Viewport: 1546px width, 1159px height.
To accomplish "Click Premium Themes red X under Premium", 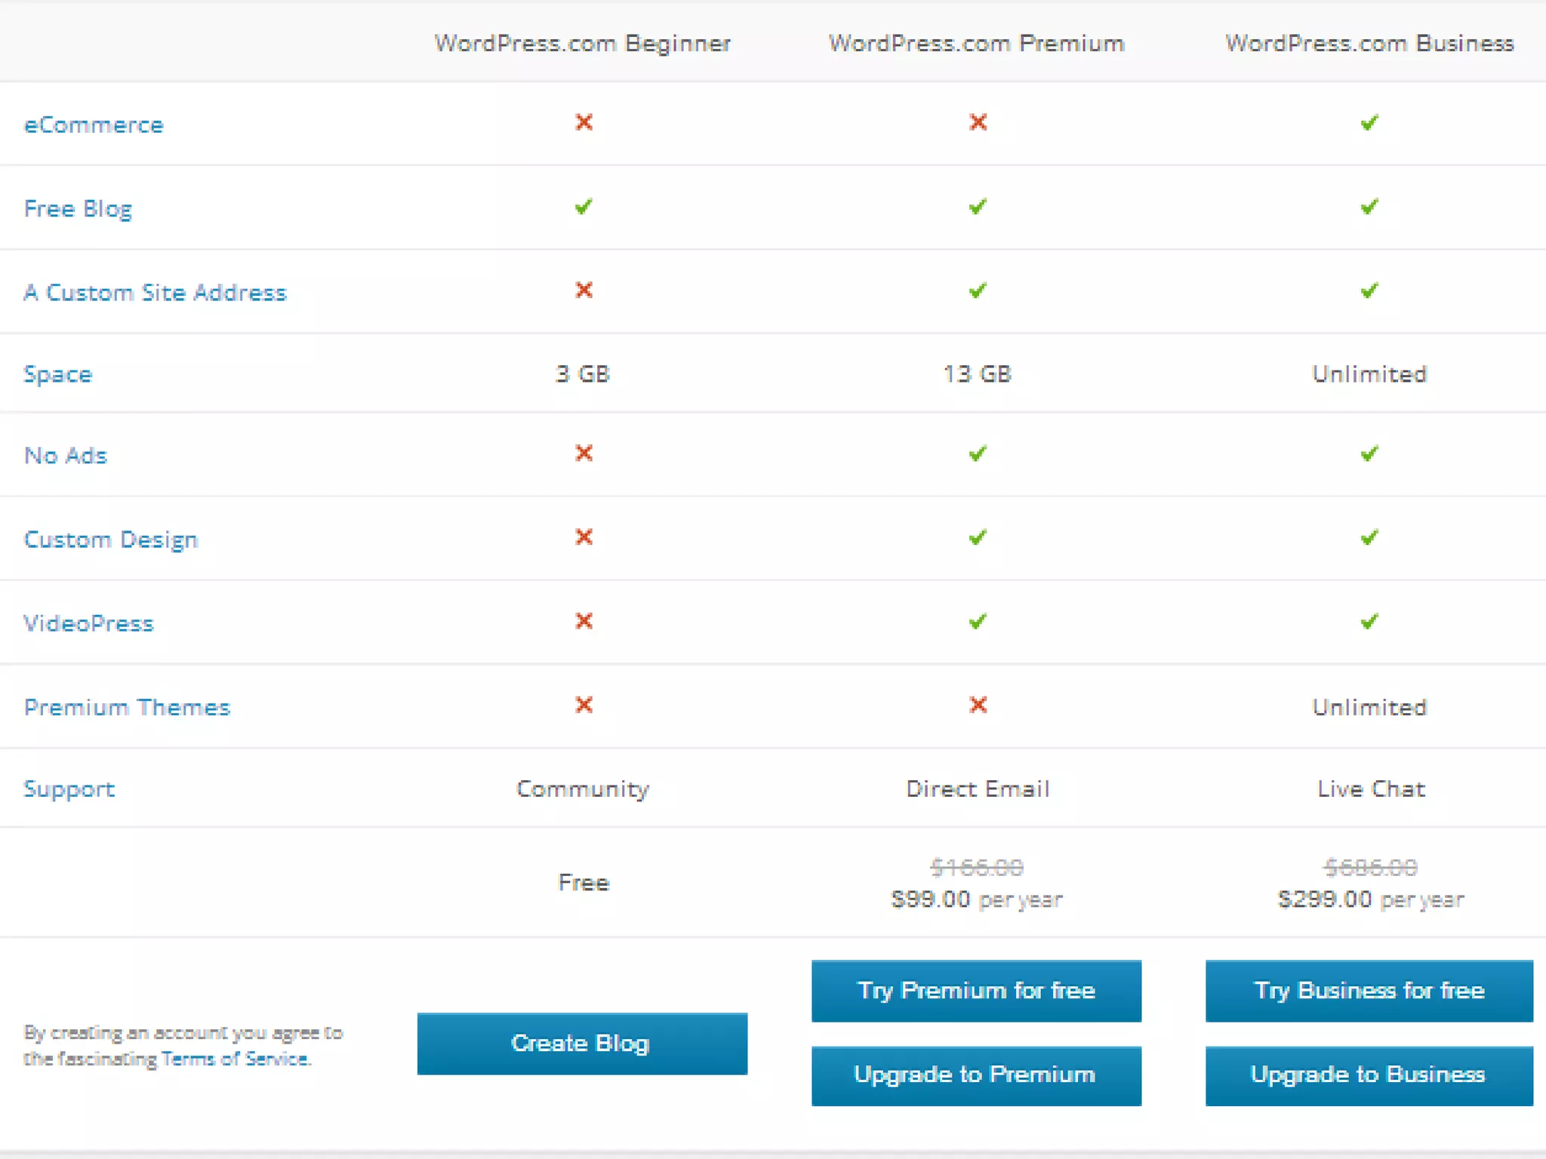I will coord(978,705).
